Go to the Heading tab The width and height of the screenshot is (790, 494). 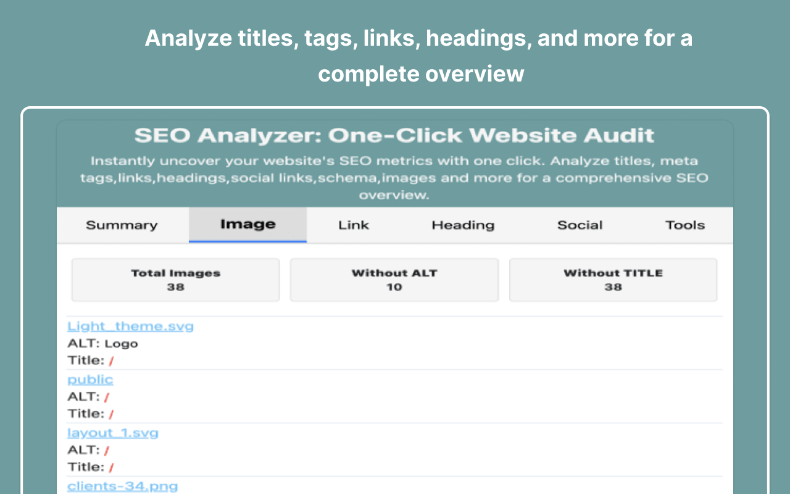[463, 225]
